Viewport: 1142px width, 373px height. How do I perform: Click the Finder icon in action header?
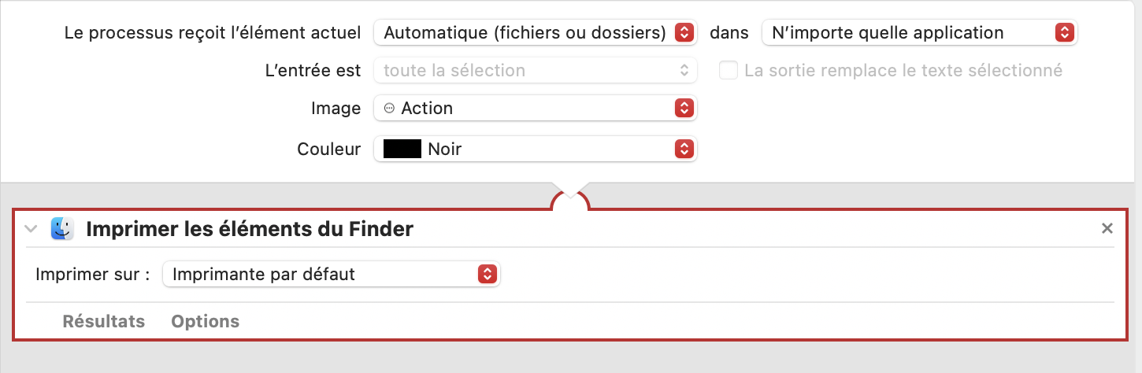click(x=62, y=229)
